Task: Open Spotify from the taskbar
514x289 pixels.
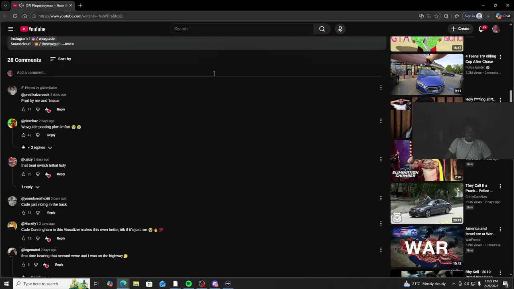Action: point(189,284)
